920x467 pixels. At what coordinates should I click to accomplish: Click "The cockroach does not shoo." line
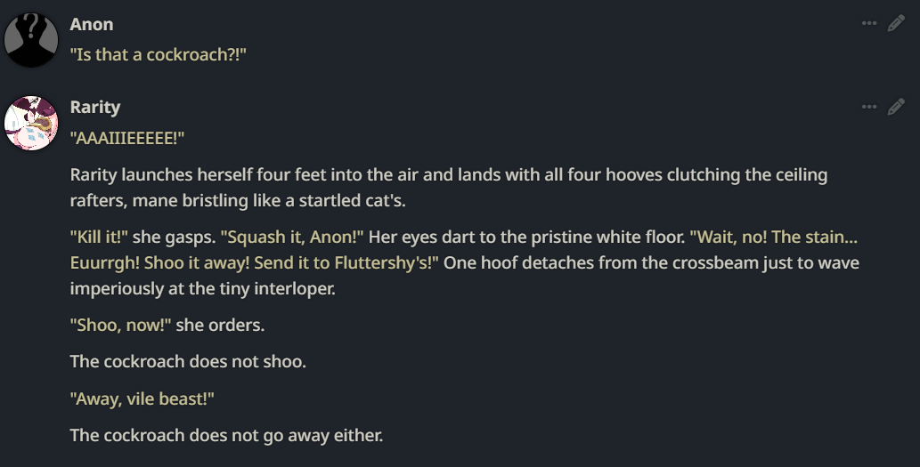coord(186,361)
